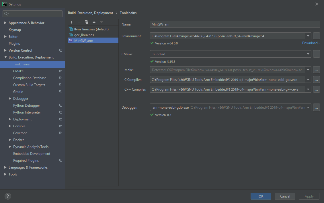Open the Make path dropdown

click(308, 70)
